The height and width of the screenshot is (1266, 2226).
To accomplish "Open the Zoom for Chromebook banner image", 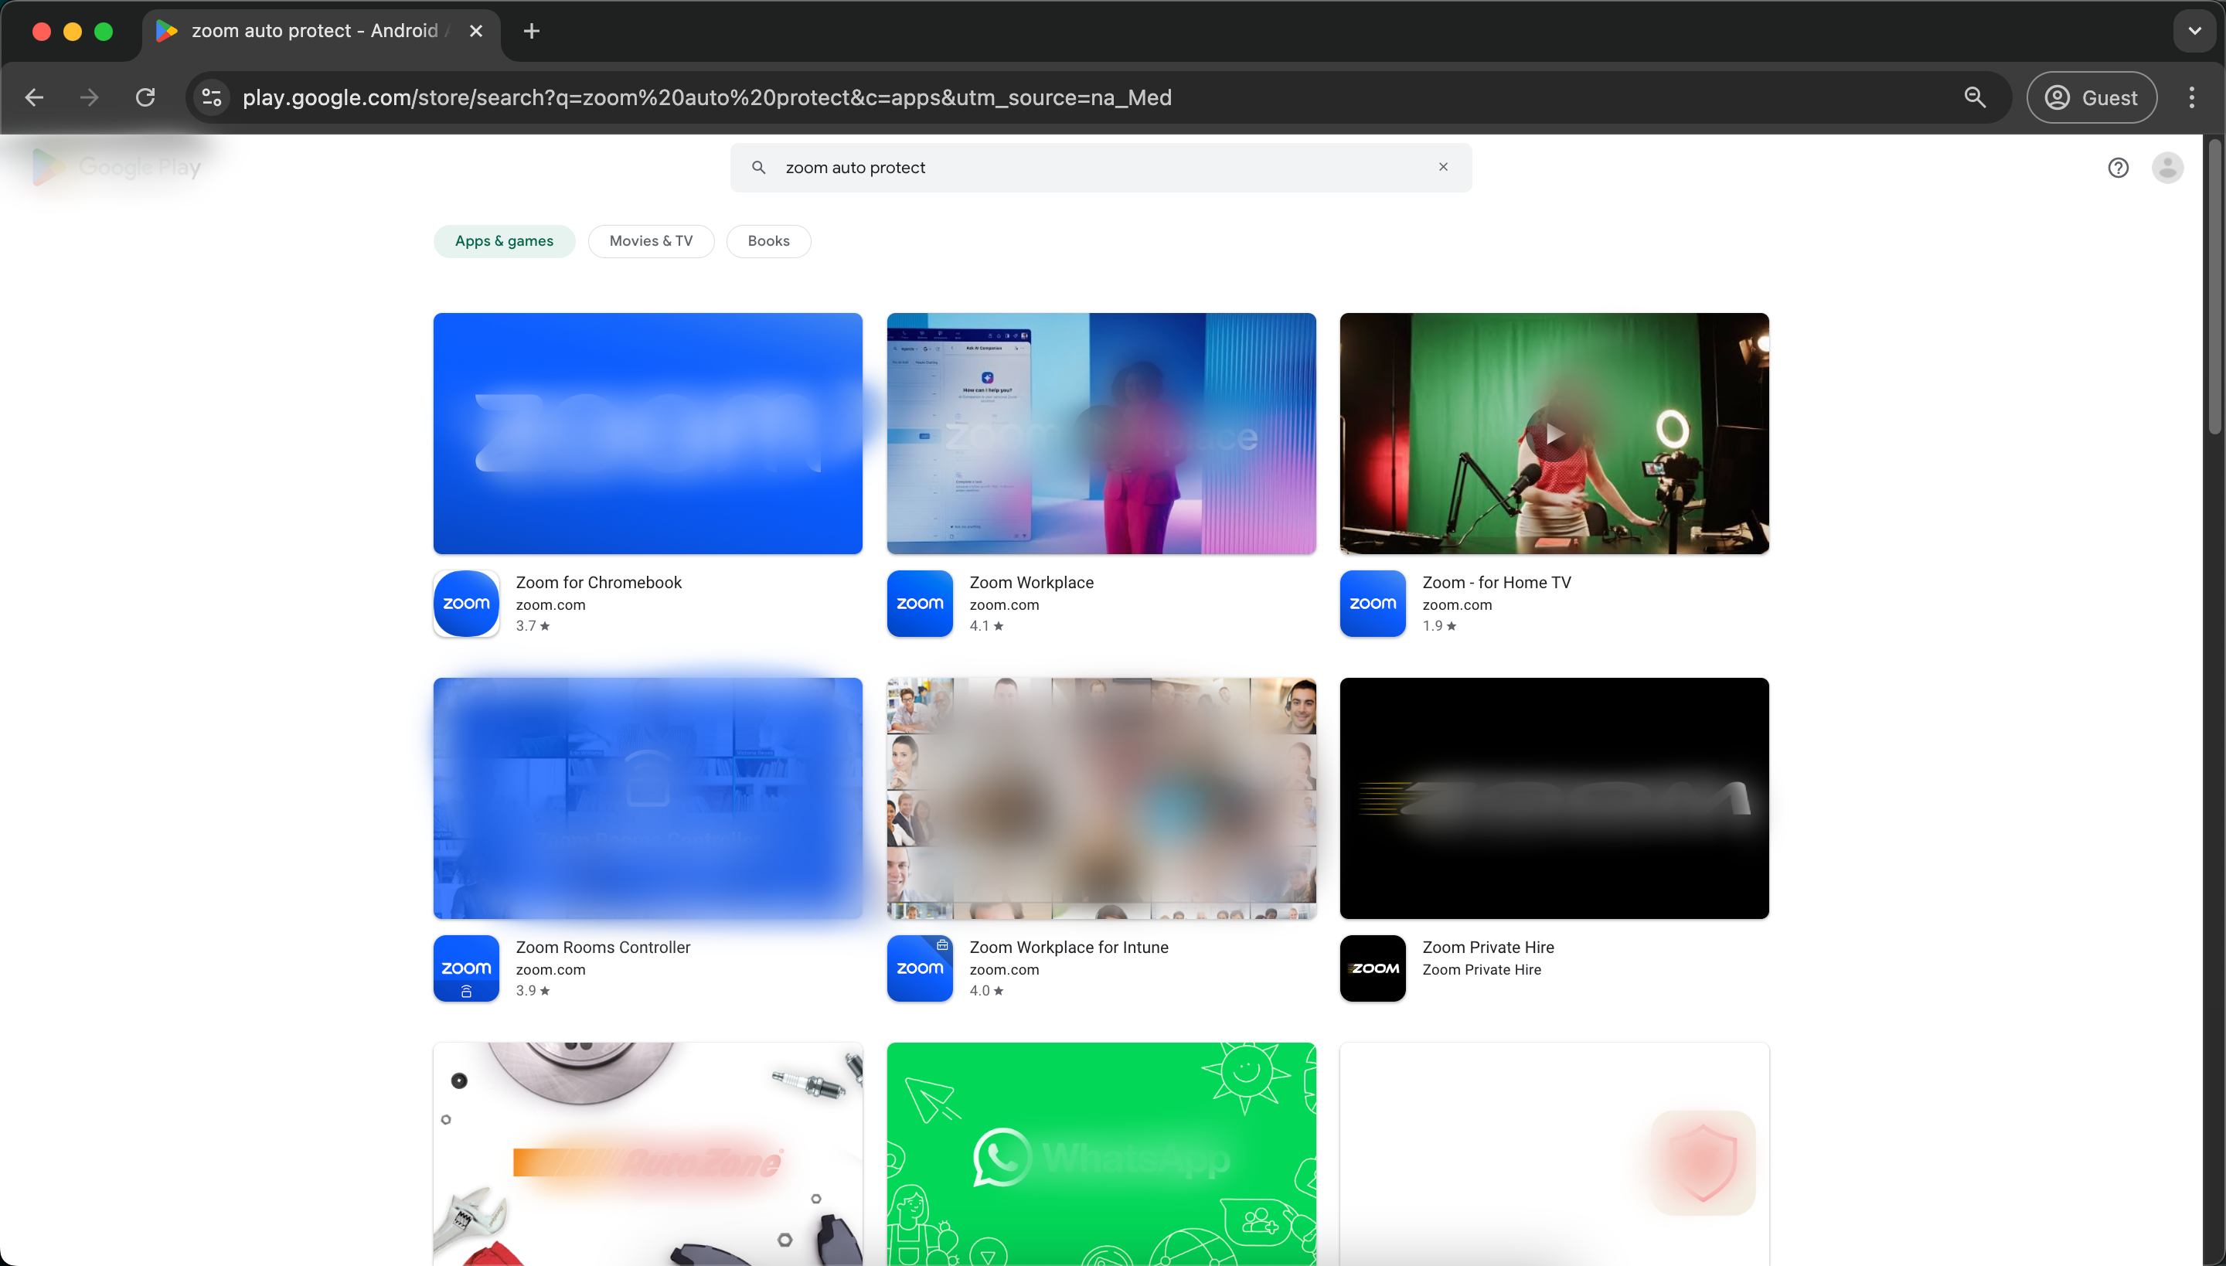I will [x=648, y=433].
